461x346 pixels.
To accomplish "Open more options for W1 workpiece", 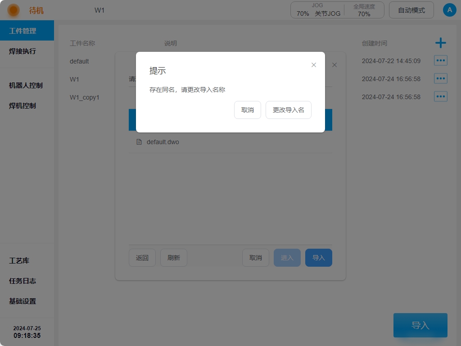I will [x=440, y=79].
